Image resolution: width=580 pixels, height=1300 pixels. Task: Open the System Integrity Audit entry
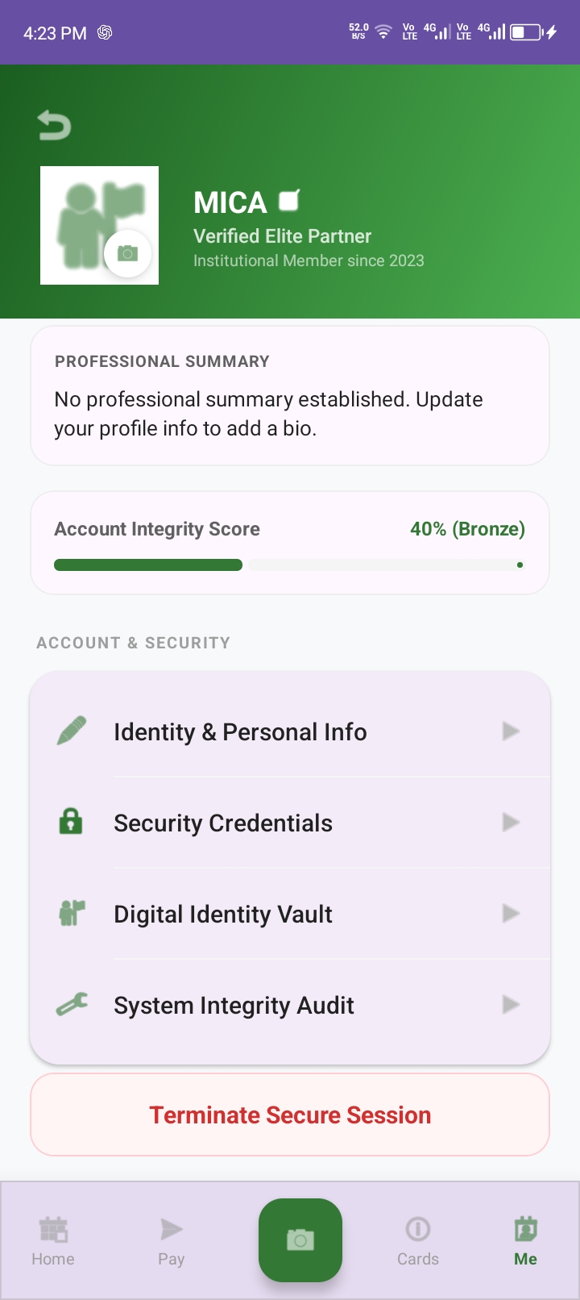coord(290,1005)
